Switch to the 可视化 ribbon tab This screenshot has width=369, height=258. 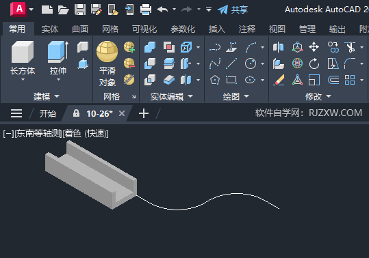[144, 29]
